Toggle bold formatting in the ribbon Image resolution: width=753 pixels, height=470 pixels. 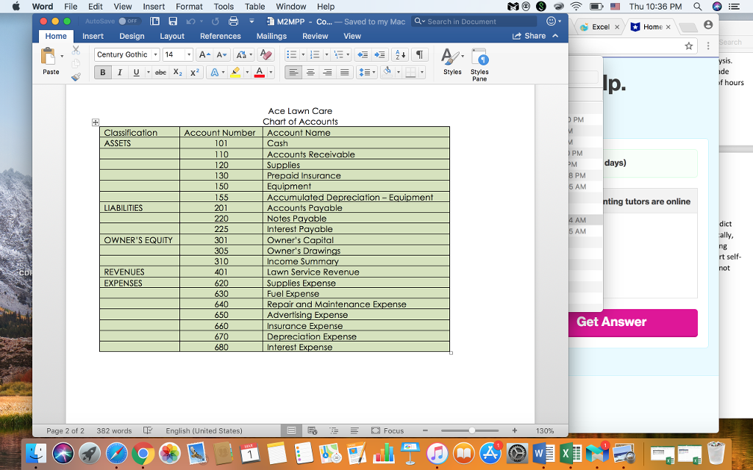(x=102, y=72)
